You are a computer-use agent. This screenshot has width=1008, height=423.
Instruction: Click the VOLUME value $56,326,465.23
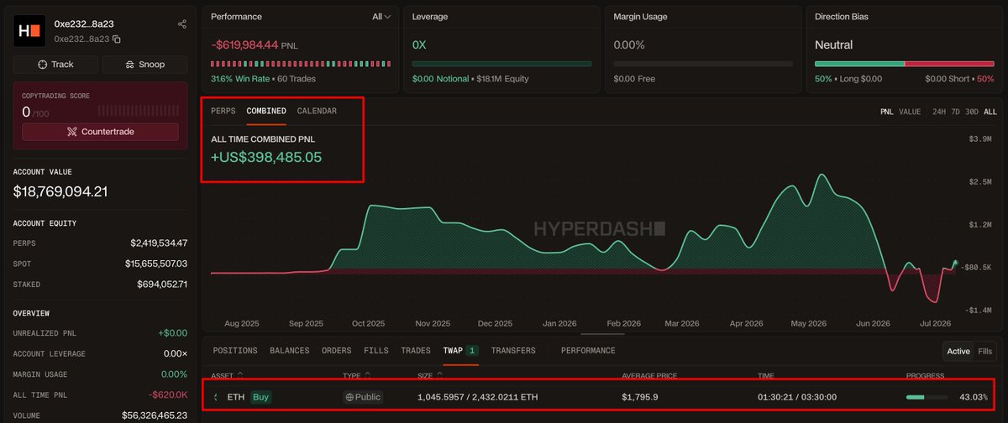(156, 415)
